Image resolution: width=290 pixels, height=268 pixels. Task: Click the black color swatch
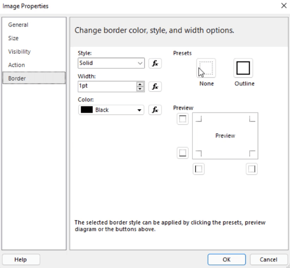87,110
